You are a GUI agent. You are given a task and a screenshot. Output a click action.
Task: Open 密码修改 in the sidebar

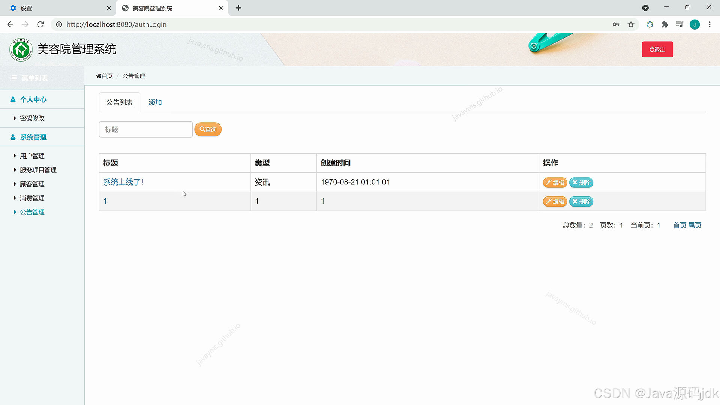32,118
